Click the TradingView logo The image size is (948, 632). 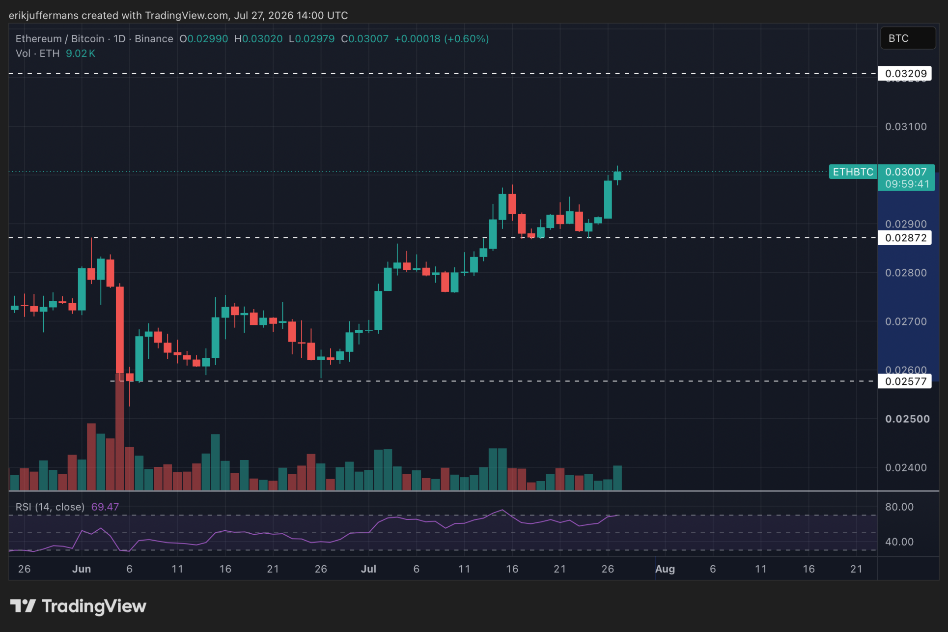pos(79,606)
